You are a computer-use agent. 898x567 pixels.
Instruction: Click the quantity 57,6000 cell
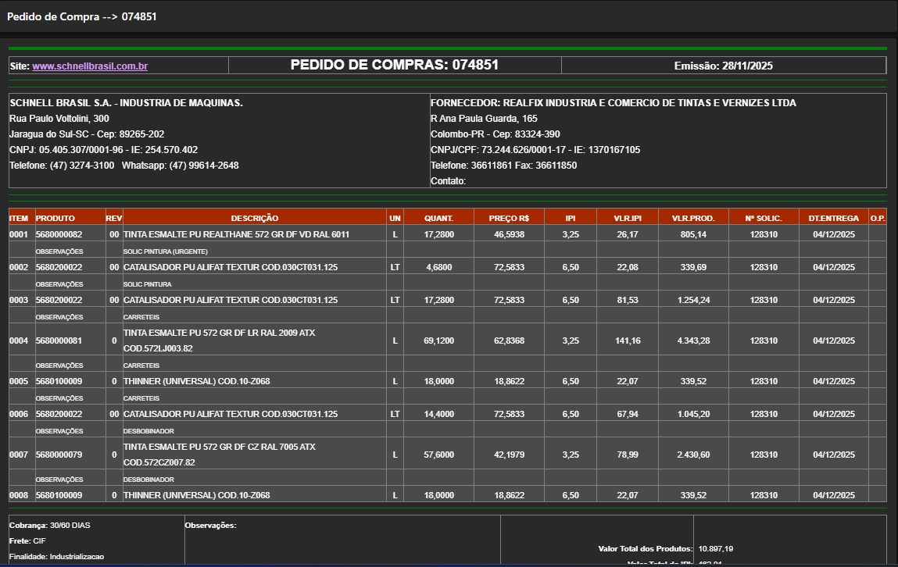coord(438,455)
